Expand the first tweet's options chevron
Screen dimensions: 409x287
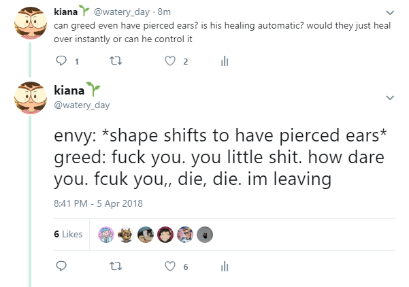(389, 12)
